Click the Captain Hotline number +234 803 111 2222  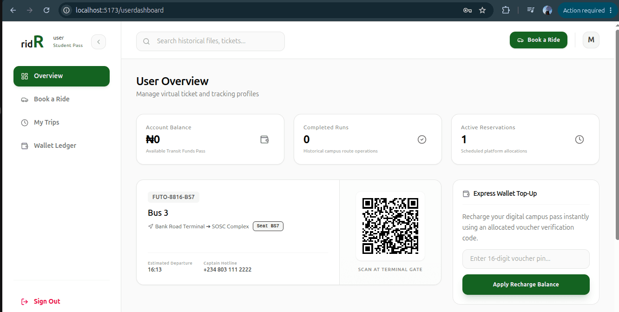(227, 270)
